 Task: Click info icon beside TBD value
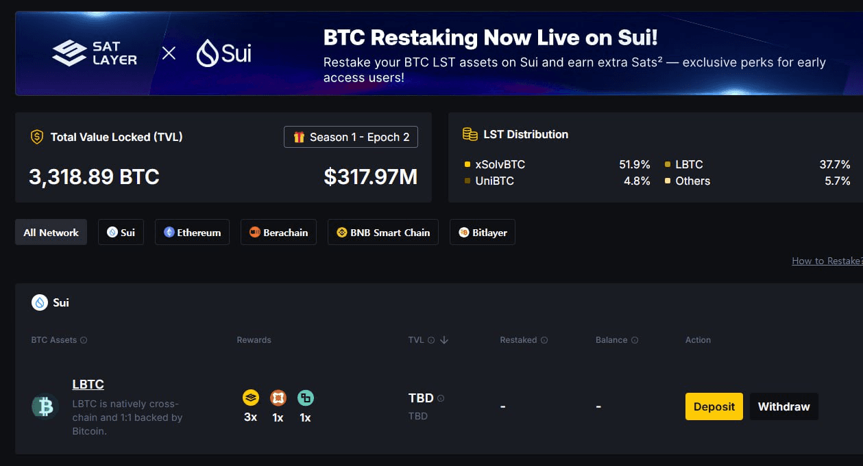coord(441,398)
